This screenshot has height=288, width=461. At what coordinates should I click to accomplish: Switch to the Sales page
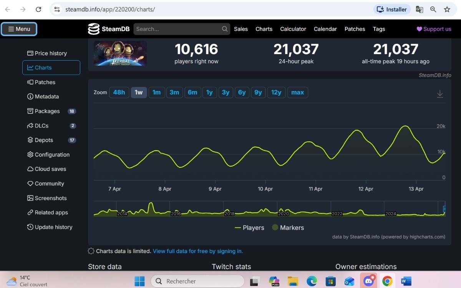[x=241, y=29]
